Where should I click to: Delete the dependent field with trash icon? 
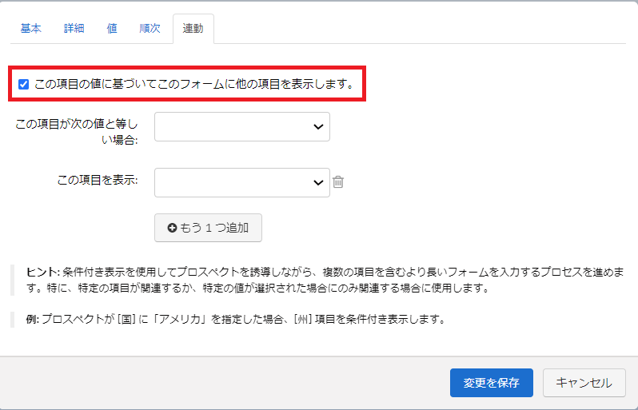click(x=338, y=181)
